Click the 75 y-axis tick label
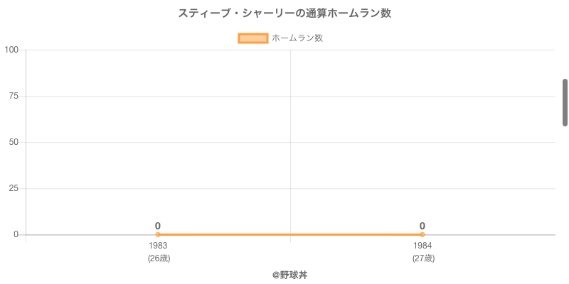569x284 pixels. coord(14,96)
